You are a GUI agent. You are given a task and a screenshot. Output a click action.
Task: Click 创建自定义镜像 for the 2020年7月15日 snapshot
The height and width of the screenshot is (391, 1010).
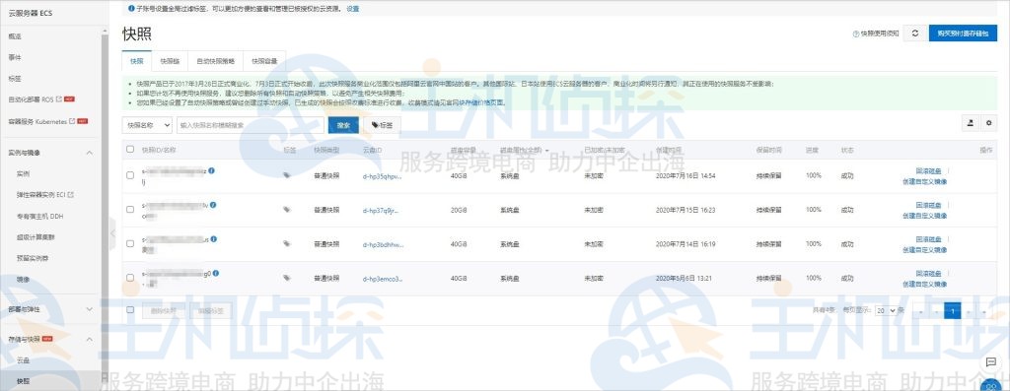click(924, 216)
